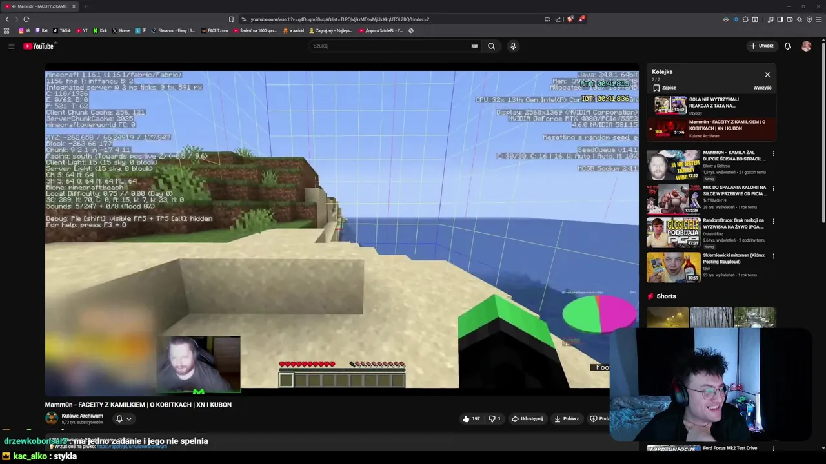Image resolution: width=826 pixels, height=464 pixels.
Task: Switch to the Mamm0n - FACEITY tab
Action: click(41, 6)
